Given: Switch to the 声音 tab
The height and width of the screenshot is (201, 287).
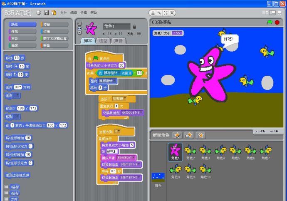Looking at the screenshot, I should pos(119,41).
